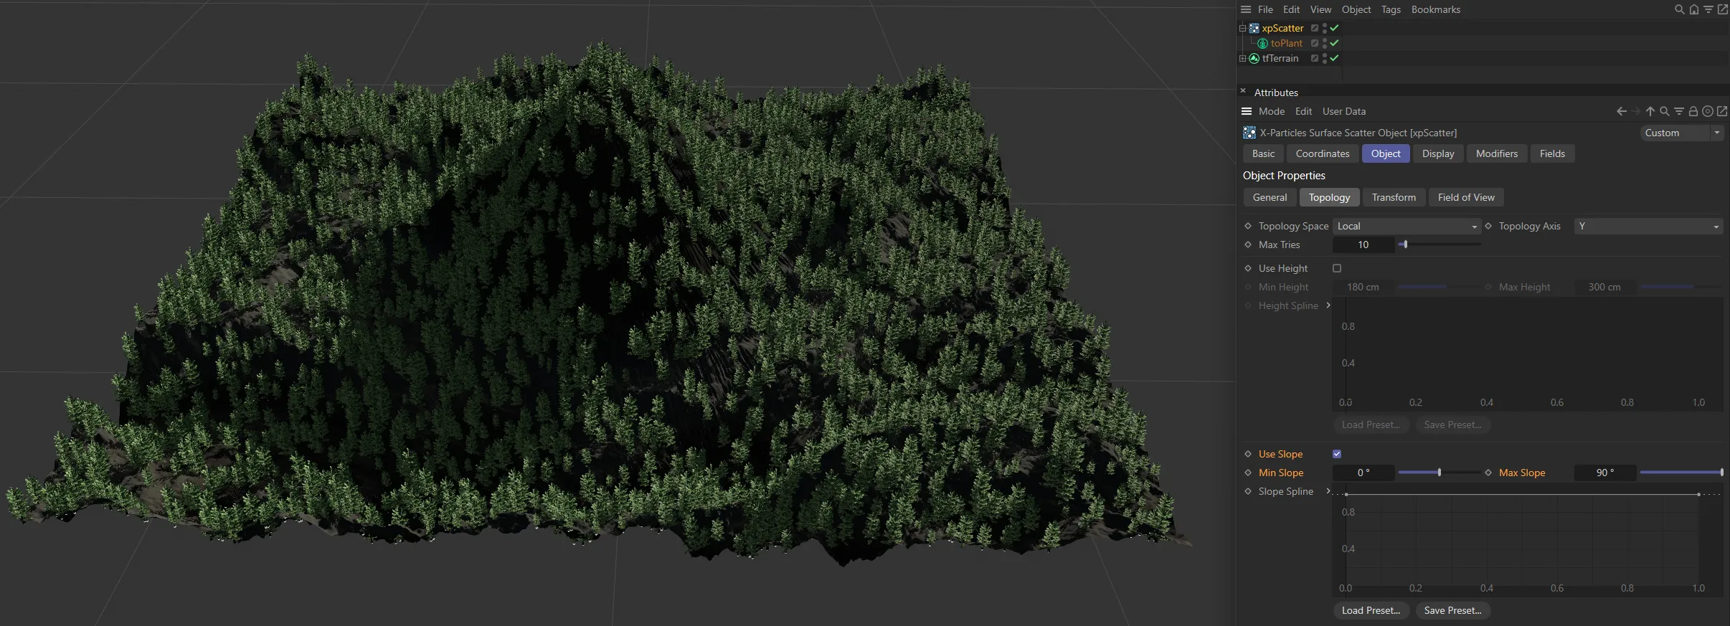Open the Mode menu in Attributes

click(1272, 111)
